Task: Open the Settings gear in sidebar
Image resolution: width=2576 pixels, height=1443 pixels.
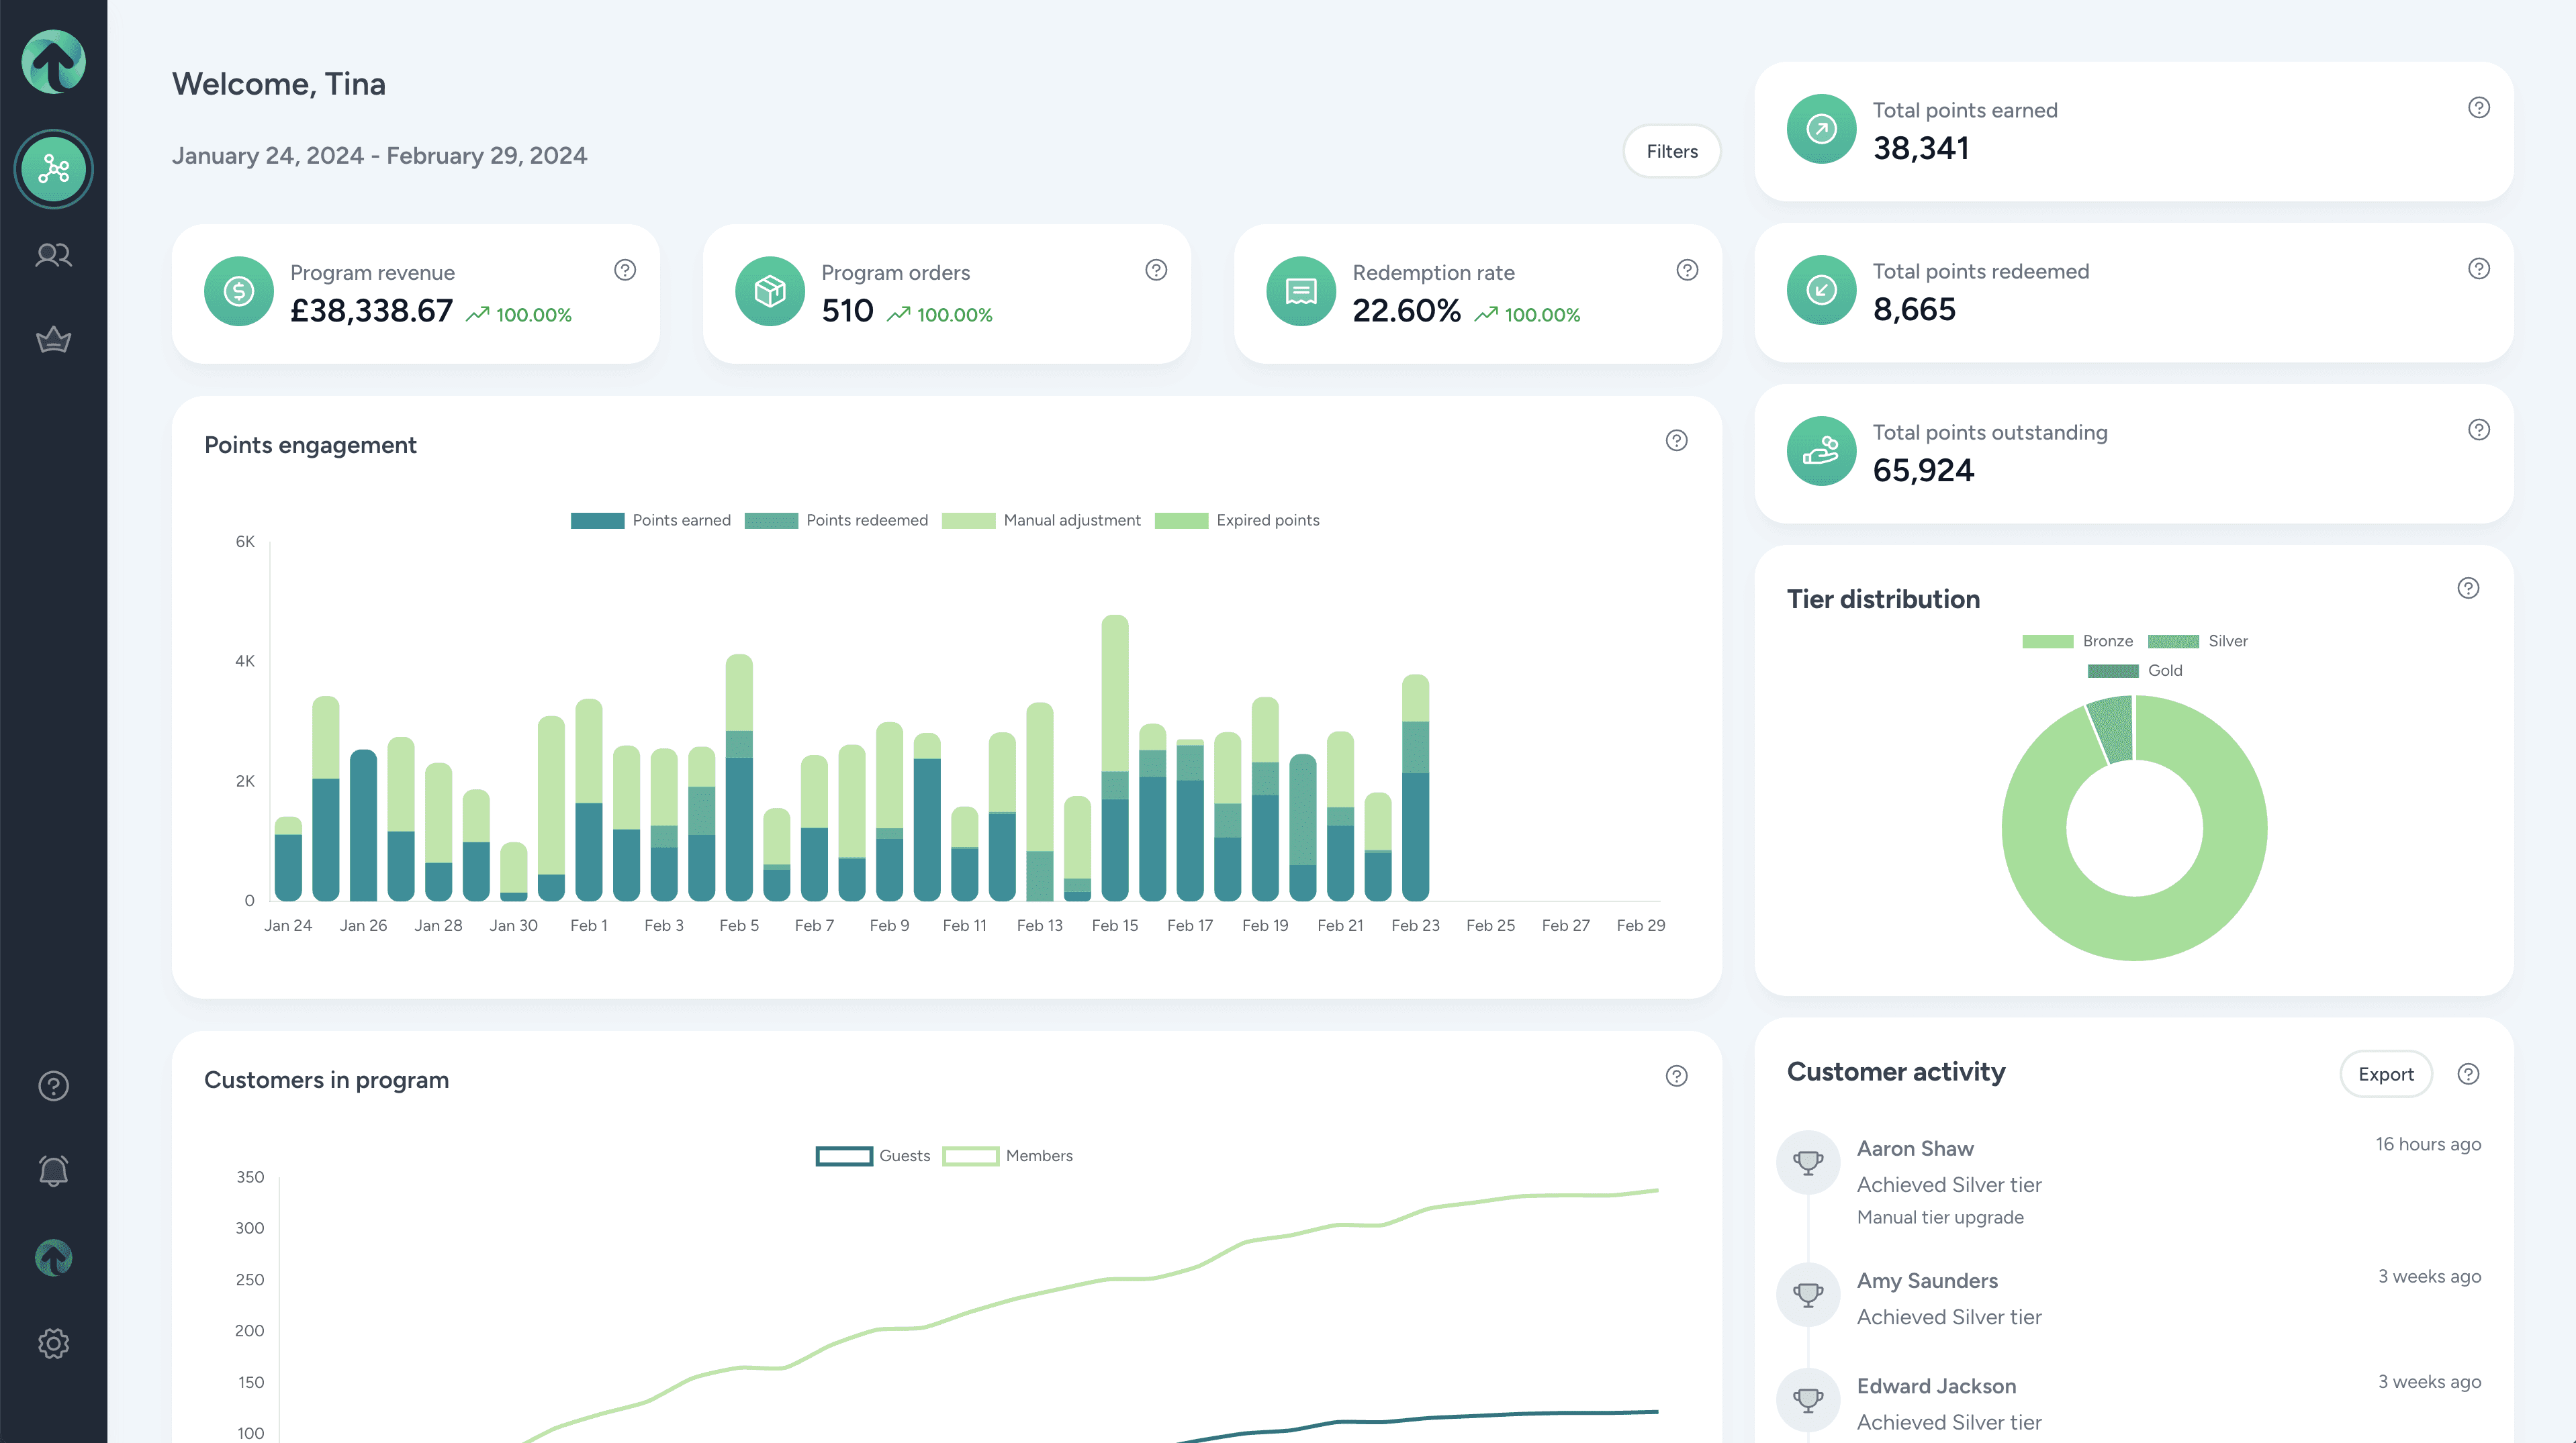Action: (x=53, y=1343)
